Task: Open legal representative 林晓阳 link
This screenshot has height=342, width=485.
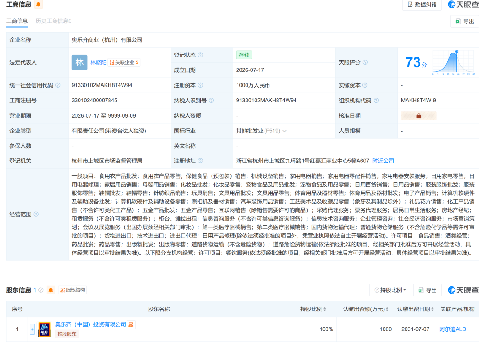Action: [98, 62]
